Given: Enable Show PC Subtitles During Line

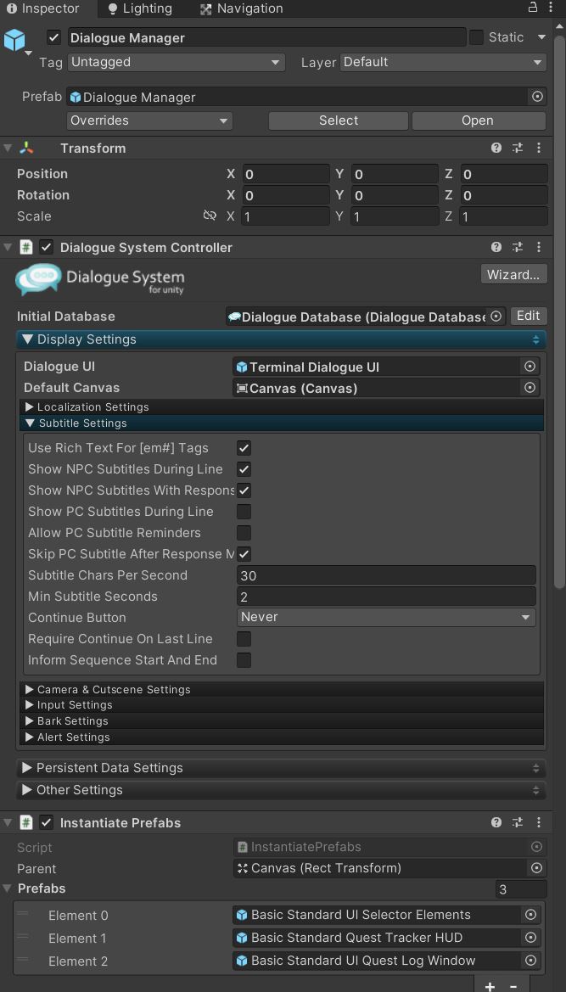Looking at the screenshot, I should pyautogui.click(x=244, y=511).
